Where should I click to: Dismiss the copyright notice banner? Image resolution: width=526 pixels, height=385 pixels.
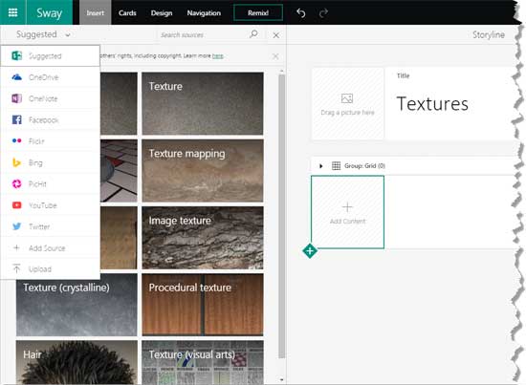pos(275,56)
